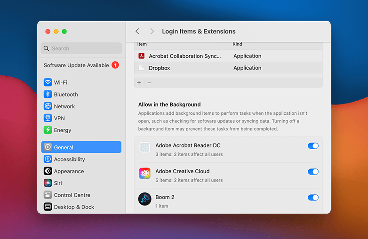Select the Dropbox login item row
The image size is (368, 239).
click(x=228, y=68)
